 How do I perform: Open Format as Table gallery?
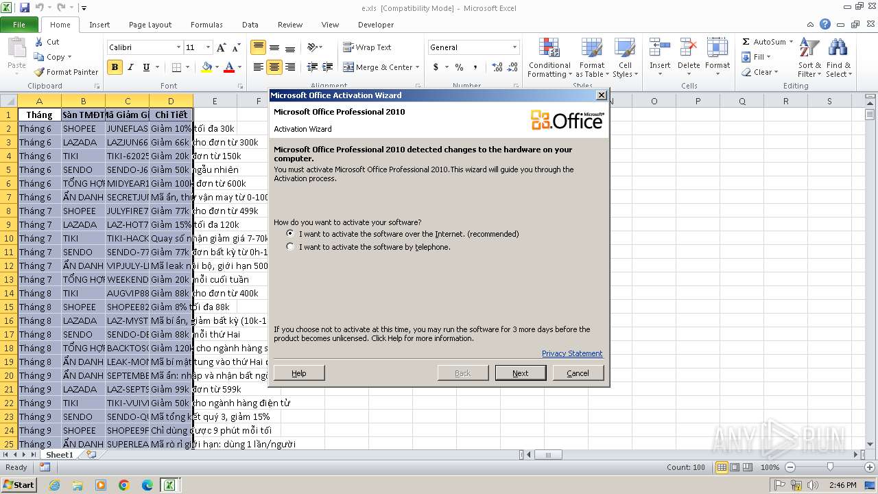(591, 58)
